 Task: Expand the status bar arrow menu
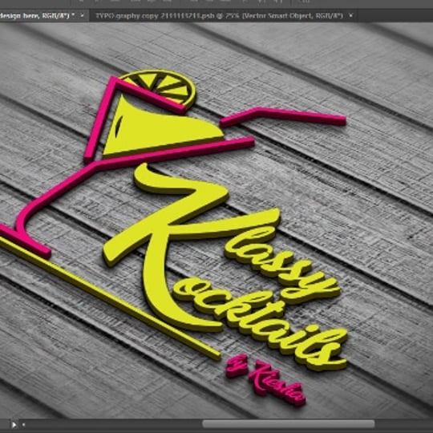[14, 424]
